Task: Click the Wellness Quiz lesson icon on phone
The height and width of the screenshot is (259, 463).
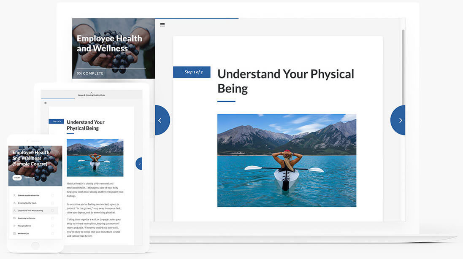Action: click(15, 233)
